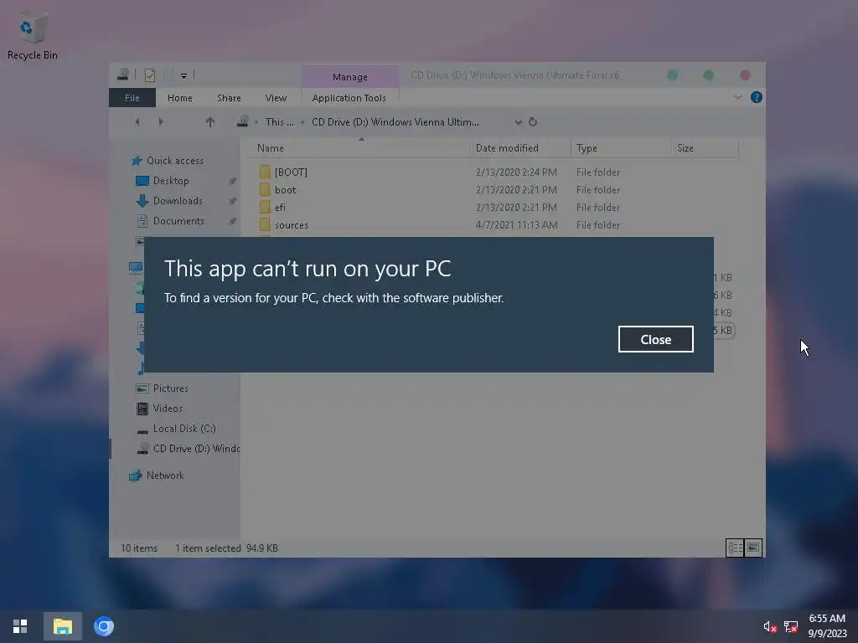Open the address bar history dropdown
The width and height of the screenshot is (858, 643).
[518, 122]
